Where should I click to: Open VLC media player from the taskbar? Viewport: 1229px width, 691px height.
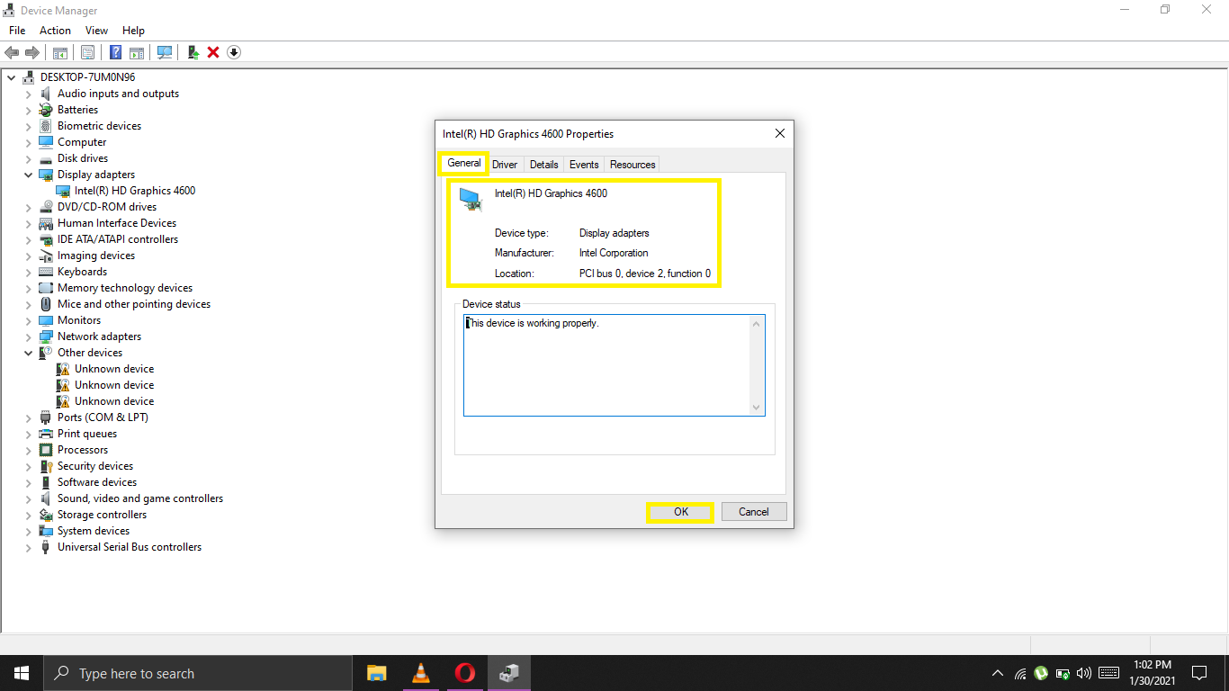click(420, 673)
